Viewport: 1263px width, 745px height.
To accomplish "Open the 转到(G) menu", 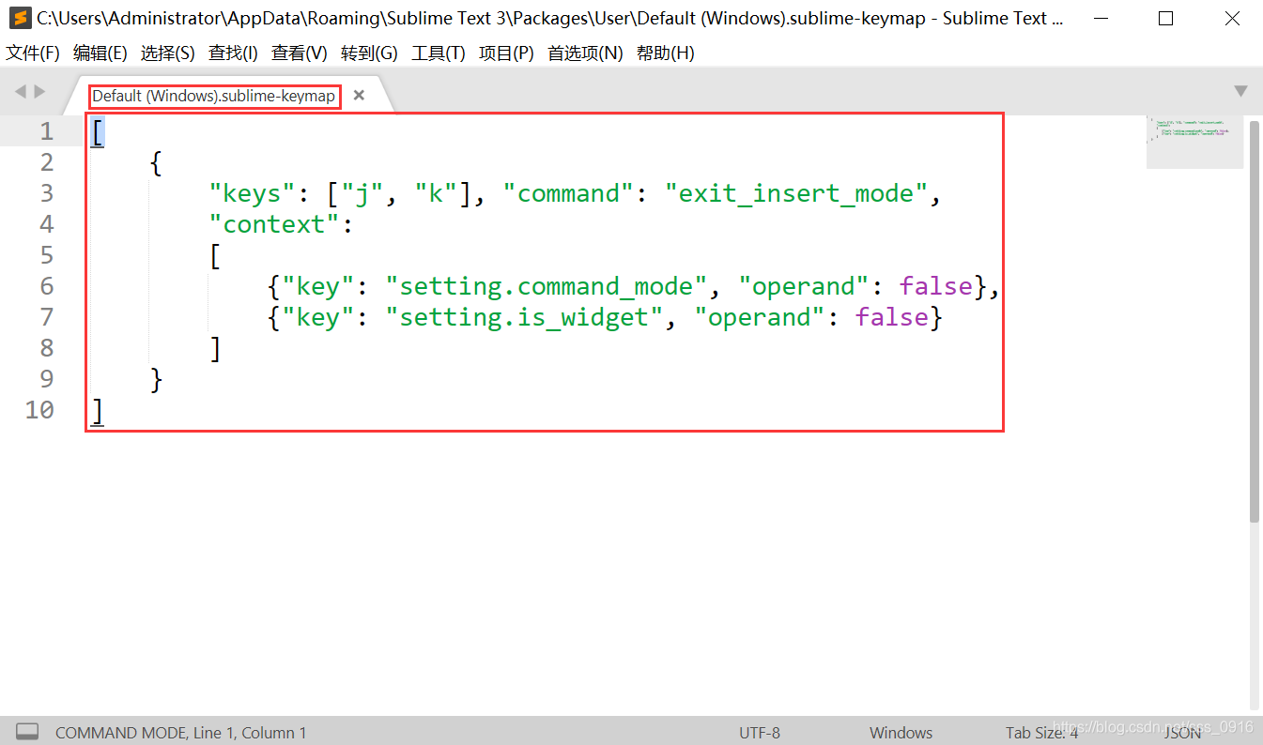I will pos(369,53).
